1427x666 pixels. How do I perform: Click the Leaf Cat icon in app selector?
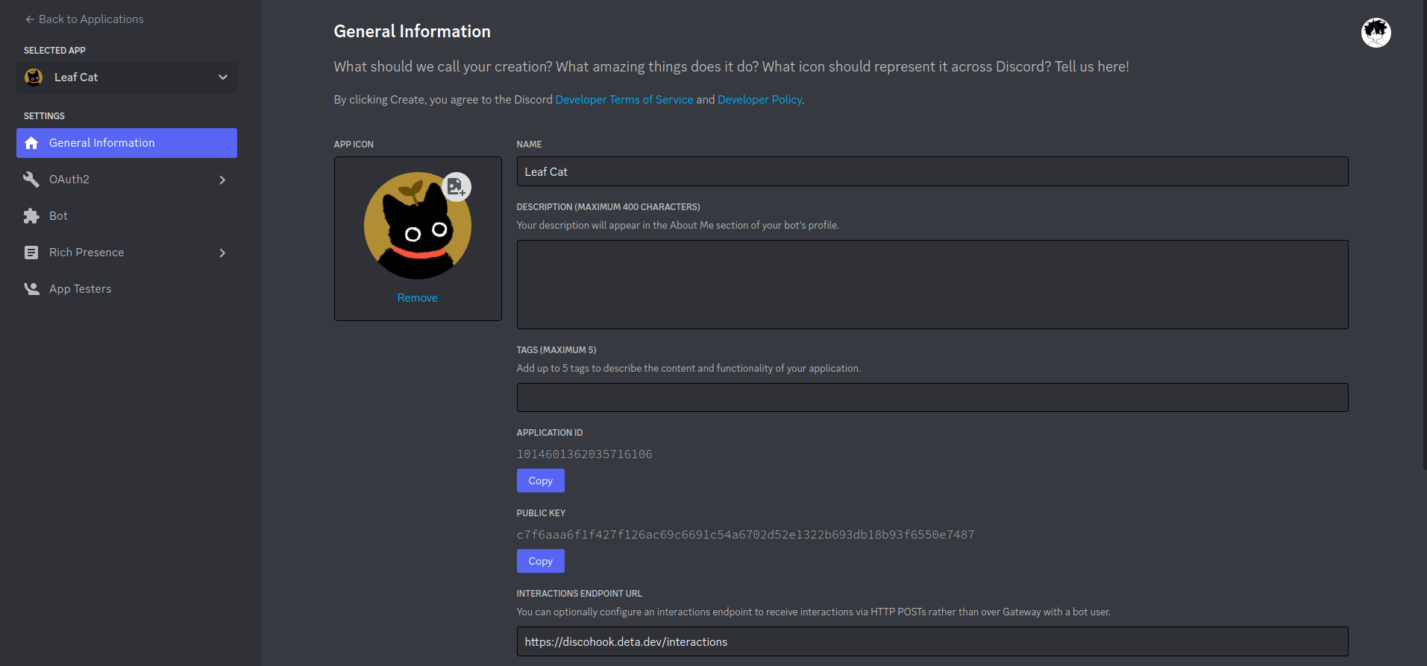tap(34, 77)
